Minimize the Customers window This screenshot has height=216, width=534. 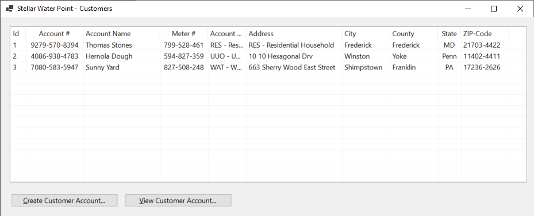(x=467, y=9)
